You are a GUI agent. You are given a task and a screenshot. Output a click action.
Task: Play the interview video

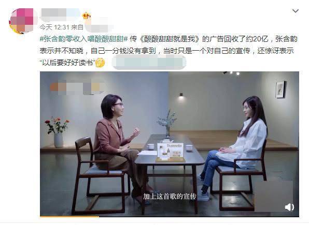point(170,144)
